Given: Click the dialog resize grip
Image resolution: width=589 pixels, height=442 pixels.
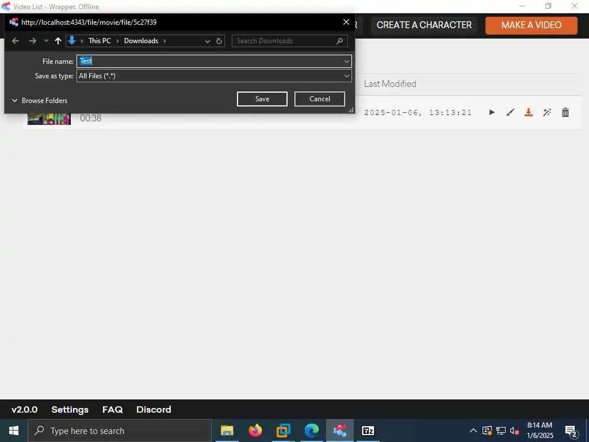Looking at the screenshot, I should pyautogui.click(x=351, y=110).
